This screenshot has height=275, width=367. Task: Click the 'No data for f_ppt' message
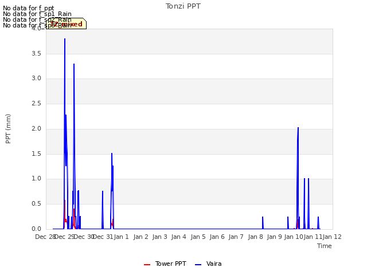tap(29, 8)
